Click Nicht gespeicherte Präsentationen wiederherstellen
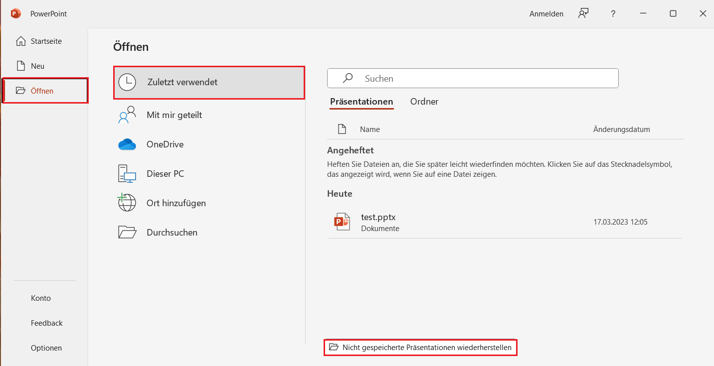Screen dimensions: 714x366 420,347
